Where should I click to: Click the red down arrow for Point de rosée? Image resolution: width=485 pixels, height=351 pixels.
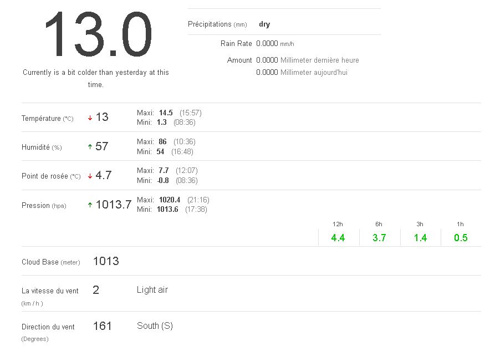(x=90, y=176)
